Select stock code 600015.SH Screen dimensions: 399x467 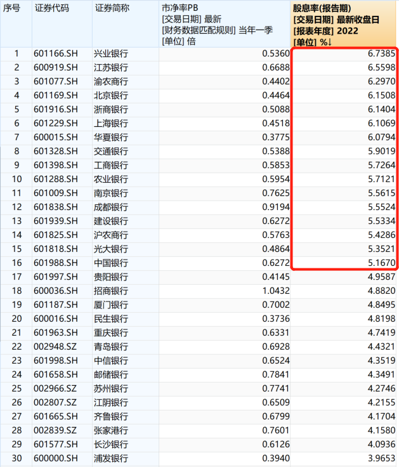tap(56, 138)
